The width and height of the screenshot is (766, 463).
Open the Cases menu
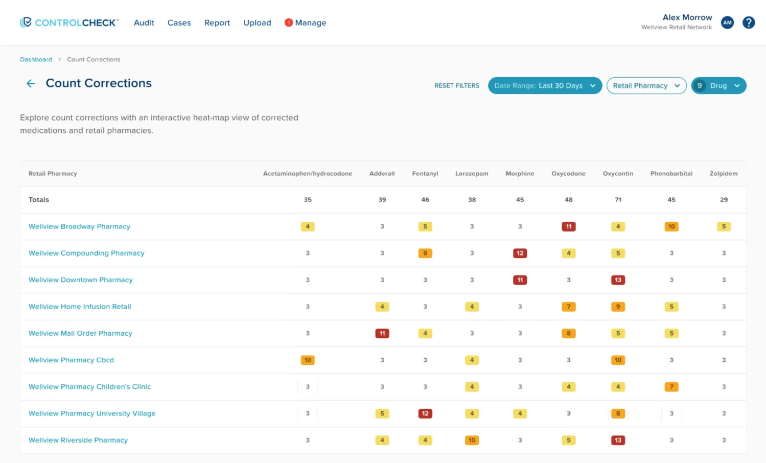click(179, 23)
